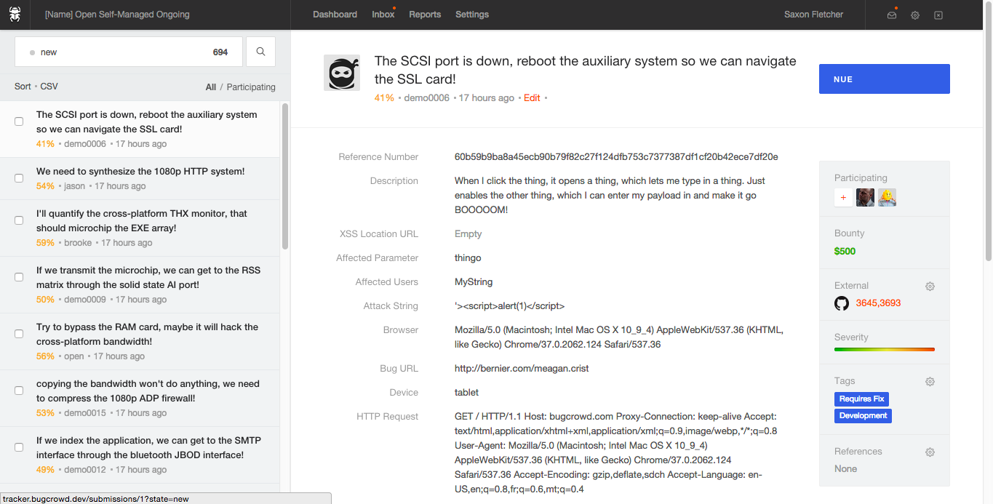Screen dimensions: 993x504
Task: Open the mail notifications icon in header
Action: [892, 15]
